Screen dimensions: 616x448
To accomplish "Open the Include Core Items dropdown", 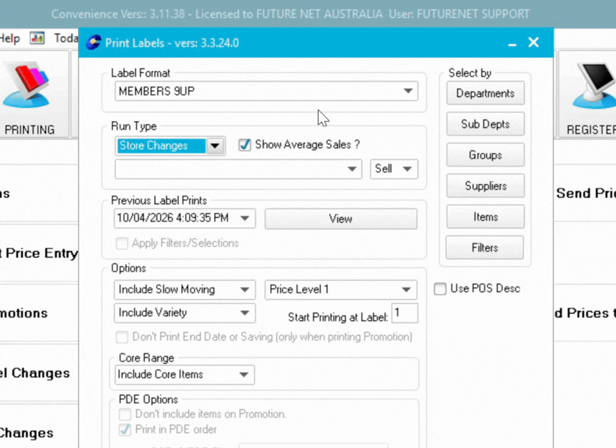I will 244,375.
